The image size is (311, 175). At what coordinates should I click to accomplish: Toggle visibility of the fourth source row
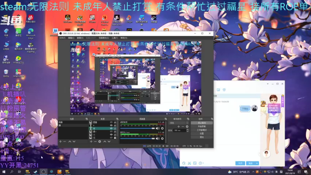[x=111, y=131]
